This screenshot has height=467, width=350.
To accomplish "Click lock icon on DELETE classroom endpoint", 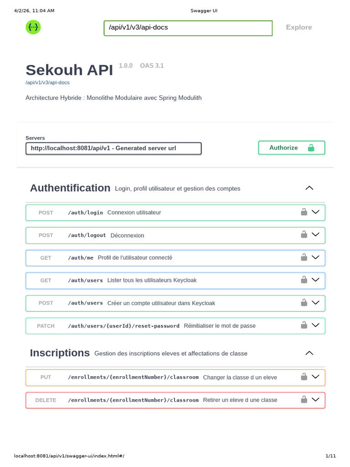I will [x=304, y=399].
